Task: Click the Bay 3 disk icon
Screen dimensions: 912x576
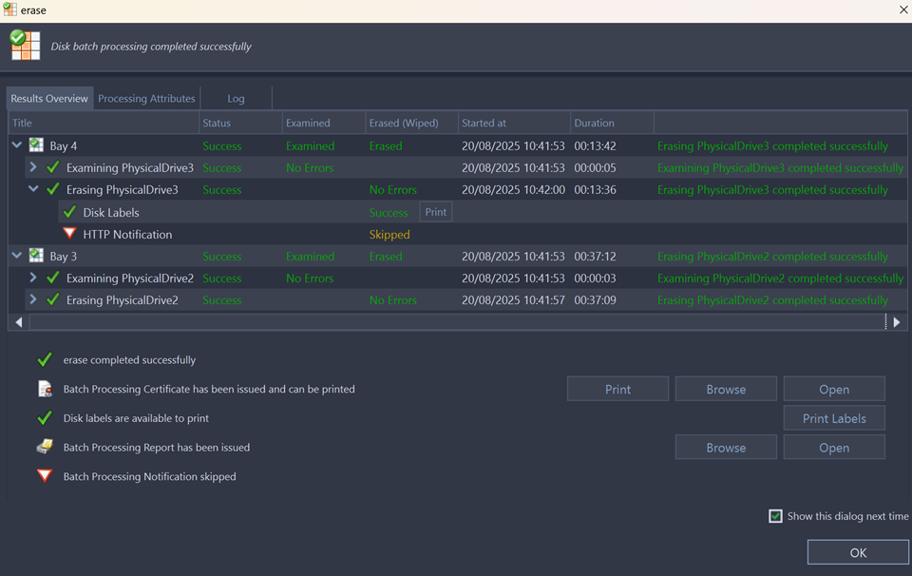Action: point(36,256)
